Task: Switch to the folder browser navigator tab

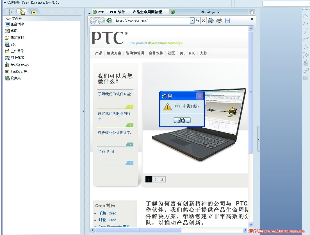Action: pyautogui.click(x=22, y=12)
